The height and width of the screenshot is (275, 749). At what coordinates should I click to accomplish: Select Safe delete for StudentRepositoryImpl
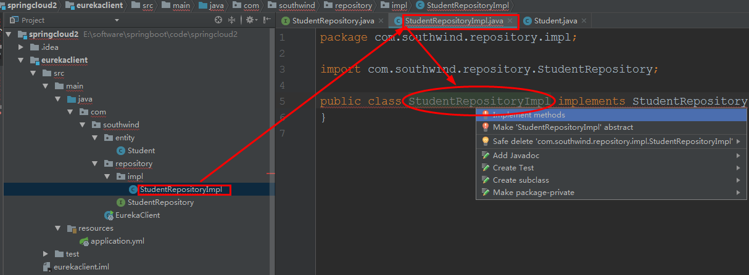613,141
